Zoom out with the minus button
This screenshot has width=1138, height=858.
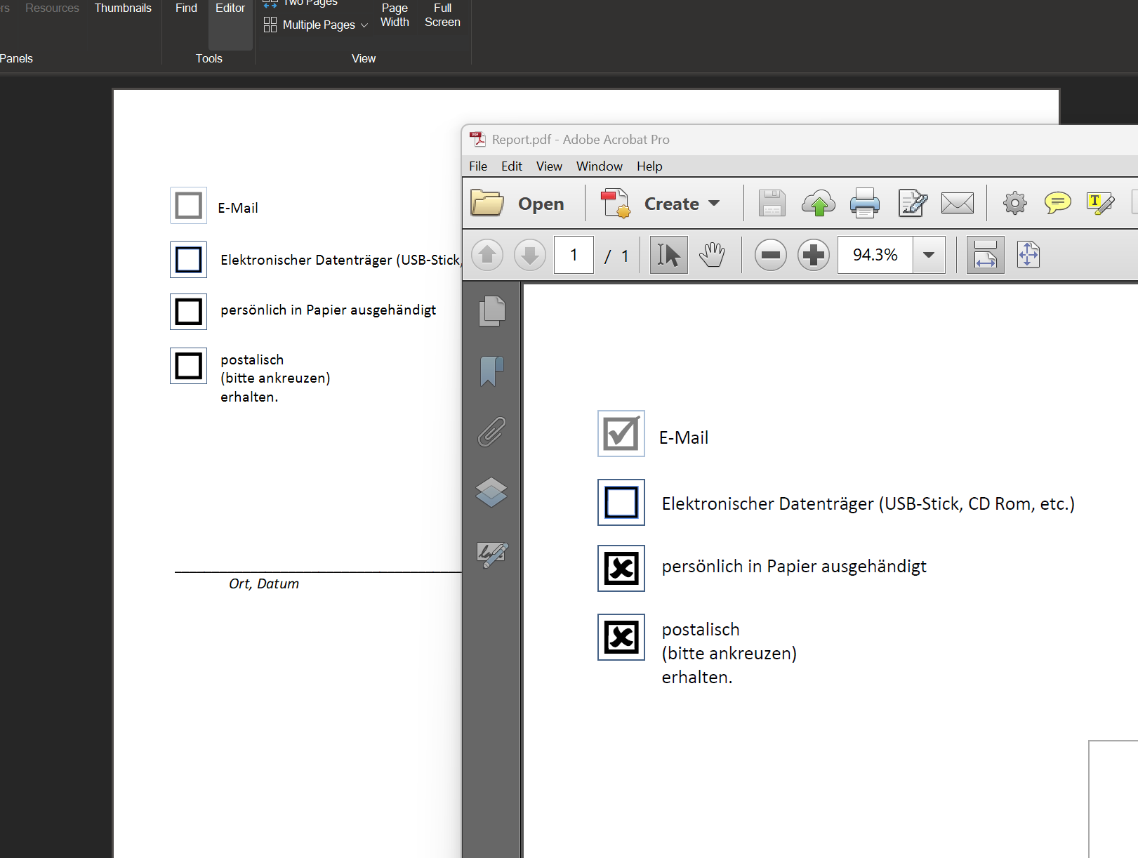(x=771, y=255)
